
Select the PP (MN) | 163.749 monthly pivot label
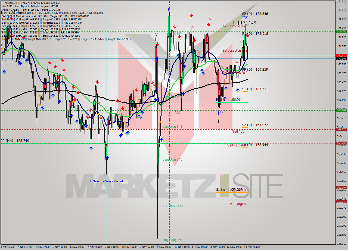(15, 140)
